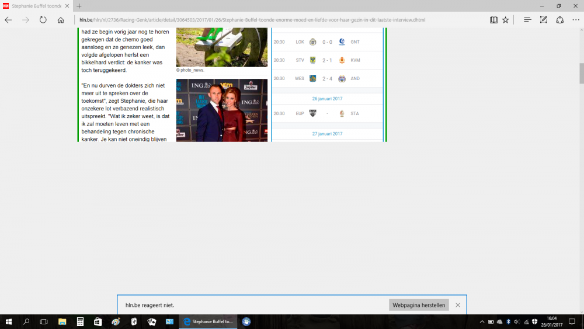This screenshot has width=584, height=329.
Task: Click the vertical scrollbar thumb
Action: [x=580, y=73]
